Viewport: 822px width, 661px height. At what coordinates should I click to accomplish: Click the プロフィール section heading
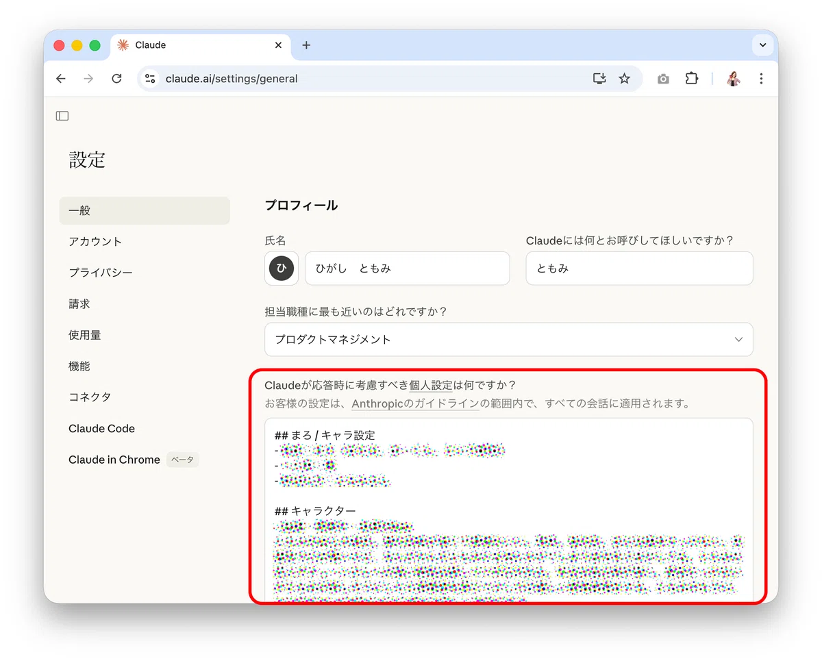[x=301, y=205]
